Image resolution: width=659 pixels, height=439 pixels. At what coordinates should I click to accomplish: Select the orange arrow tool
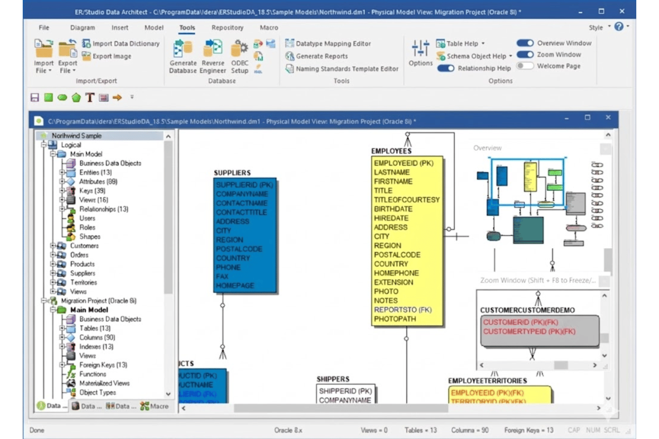point(117,97)
